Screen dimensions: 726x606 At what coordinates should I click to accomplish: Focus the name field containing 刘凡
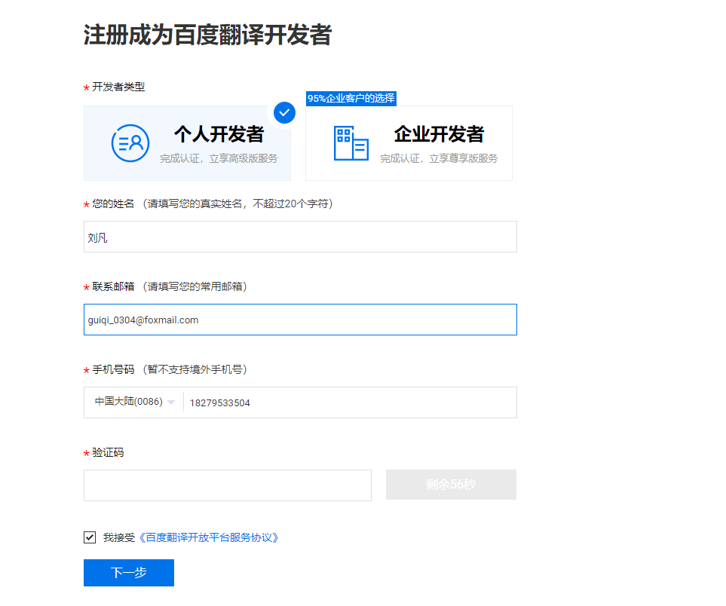pos(300,237)
